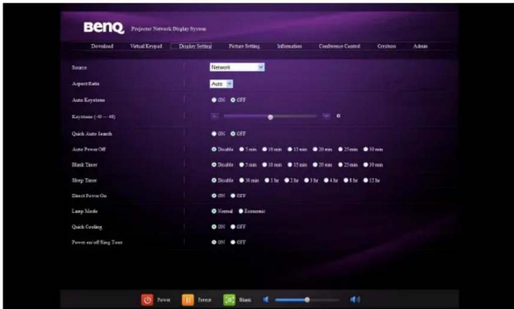Open the Crestron tab
Image resolution: width=514 pixels, height=309 pixels.
tap(387, 46)
